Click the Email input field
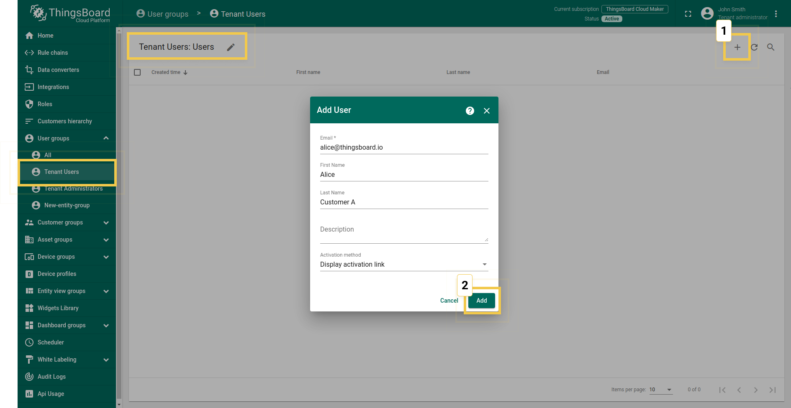The image size is (791, 408). [404, 148]
